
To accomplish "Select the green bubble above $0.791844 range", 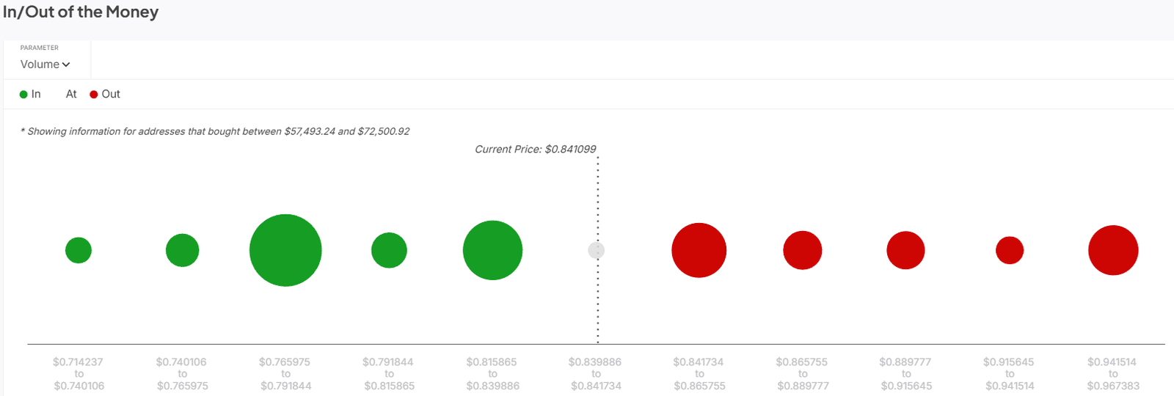I will point(389,250).
